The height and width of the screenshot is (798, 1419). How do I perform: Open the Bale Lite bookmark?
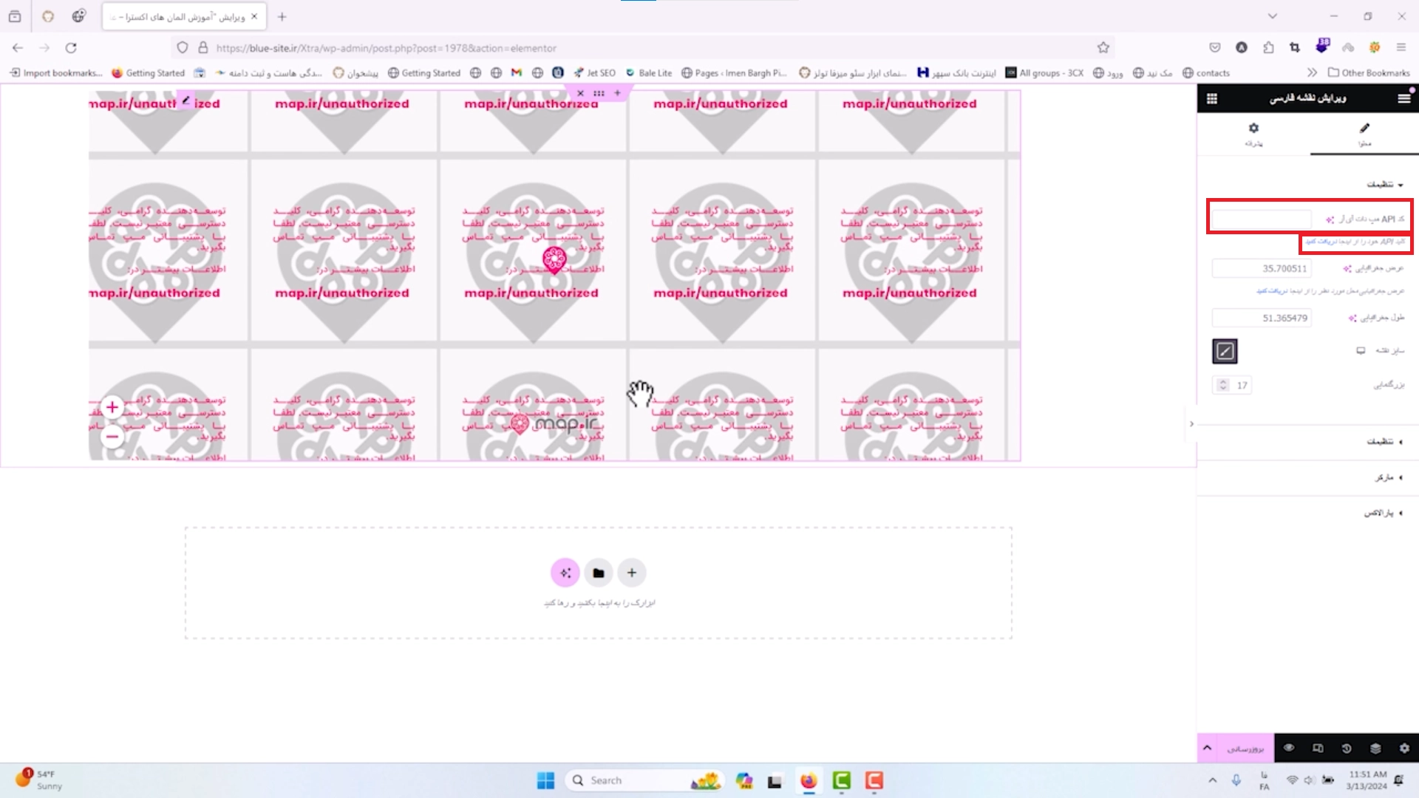pyautogui.click(x=649, y=73)
